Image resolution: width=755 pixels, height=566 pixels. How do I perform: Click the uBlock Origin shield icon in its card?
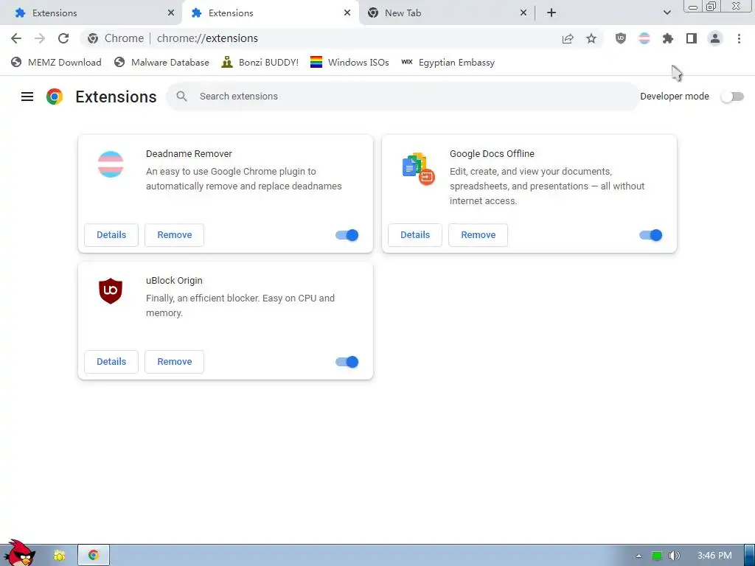coord(111,290)
